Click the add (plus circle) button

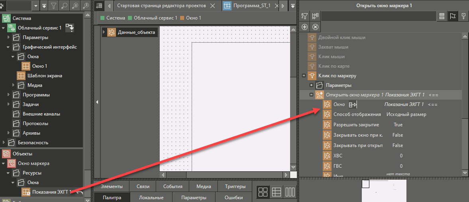[305, 27]
